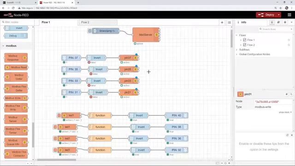Search for the pin31 node icon
295x166 pixels.
pos(291,94)
